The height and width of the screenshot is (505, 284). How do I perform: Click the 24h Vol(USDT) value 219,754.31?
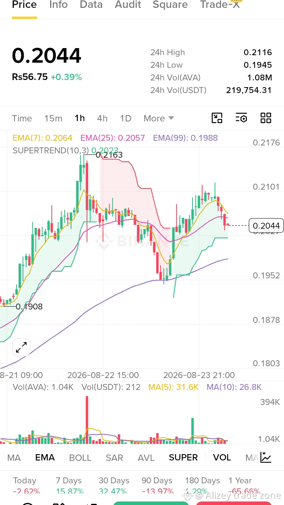(249, 90)
